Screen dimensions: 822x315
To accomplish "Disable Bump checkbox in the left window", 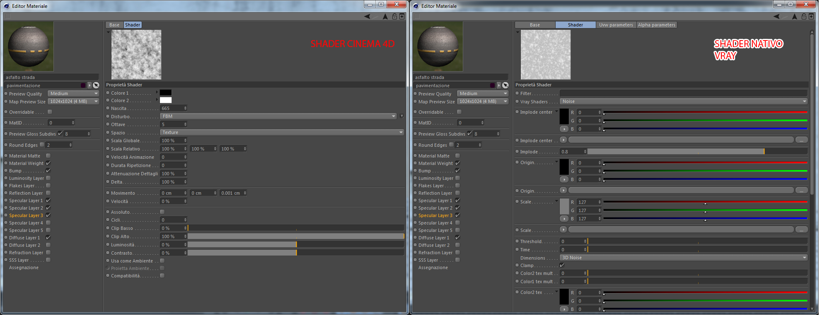I will coord(48,171).
